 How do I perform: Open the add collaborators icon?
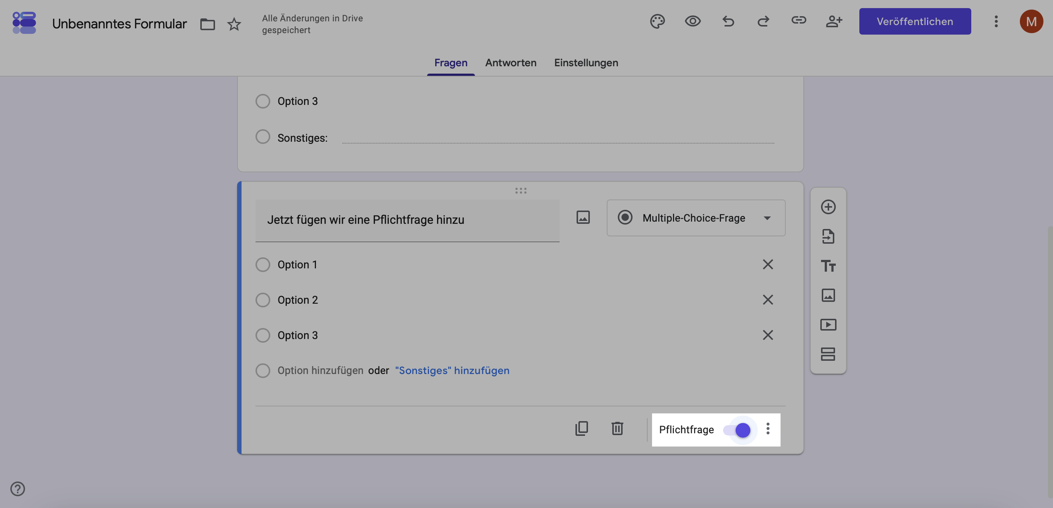click(834, 21)
